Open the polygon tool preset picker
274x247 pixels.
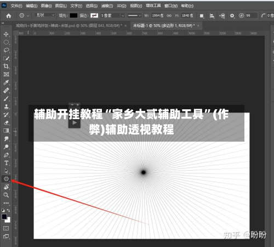[x=24, y=16]
